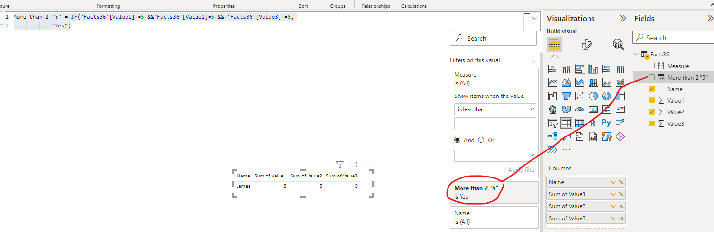This screenshot has width=714, height=232.
Task: Open the More than 2 "5" filter card
Action: [494, 192]
